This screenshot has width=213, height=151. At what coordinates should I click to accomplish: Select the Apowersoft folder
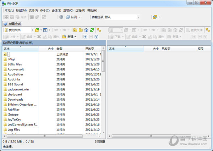point(16,69)
